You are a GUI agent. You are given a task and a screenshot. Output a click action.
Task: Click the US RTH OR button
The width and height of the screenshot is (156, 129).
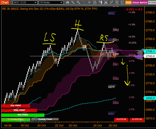point(137,120)
